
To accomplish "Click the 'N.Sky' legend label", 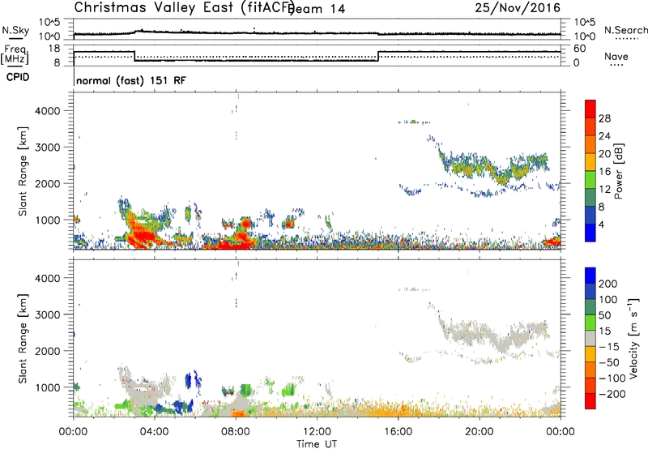I will point(15,31).
